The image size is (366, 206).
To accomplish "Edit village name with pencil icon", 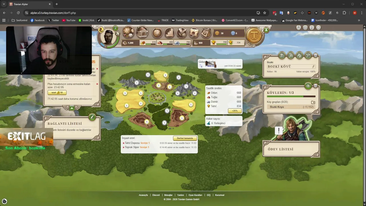I will [313, 66].
